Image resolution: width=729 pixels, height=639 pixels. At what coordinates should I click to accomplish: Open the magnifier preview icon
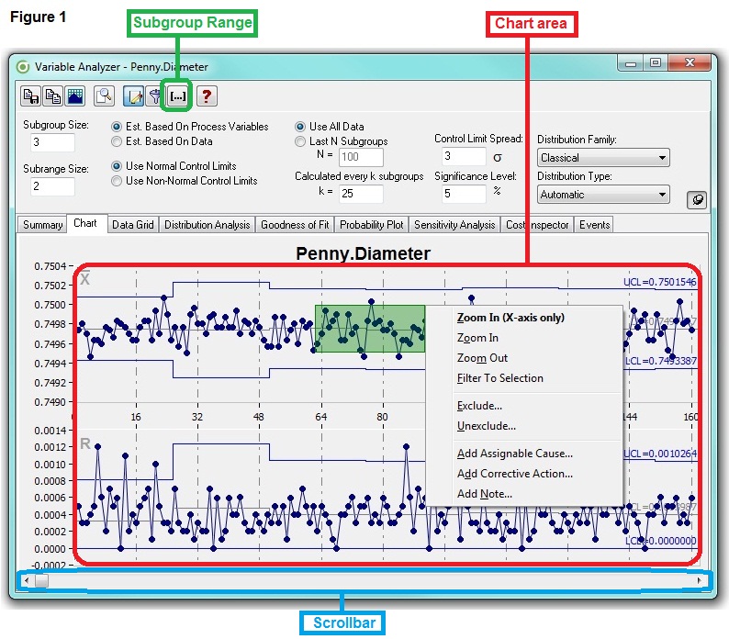[x=104, y=96]
